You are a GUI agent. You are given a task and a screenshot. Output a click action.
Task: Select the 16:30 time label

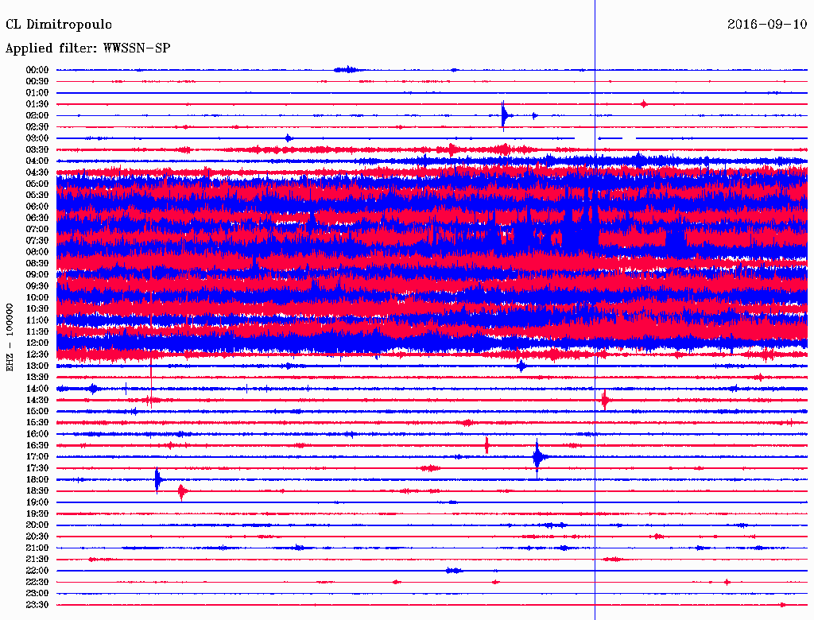pyautogui.click(x=37, y=446)
